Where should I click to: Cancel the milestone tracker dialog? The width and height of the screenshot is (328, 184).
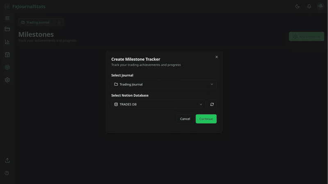(x=185, y=119)
